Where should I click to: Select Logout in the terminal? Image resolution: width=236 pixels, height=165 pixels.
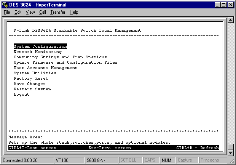click(21, 95)
